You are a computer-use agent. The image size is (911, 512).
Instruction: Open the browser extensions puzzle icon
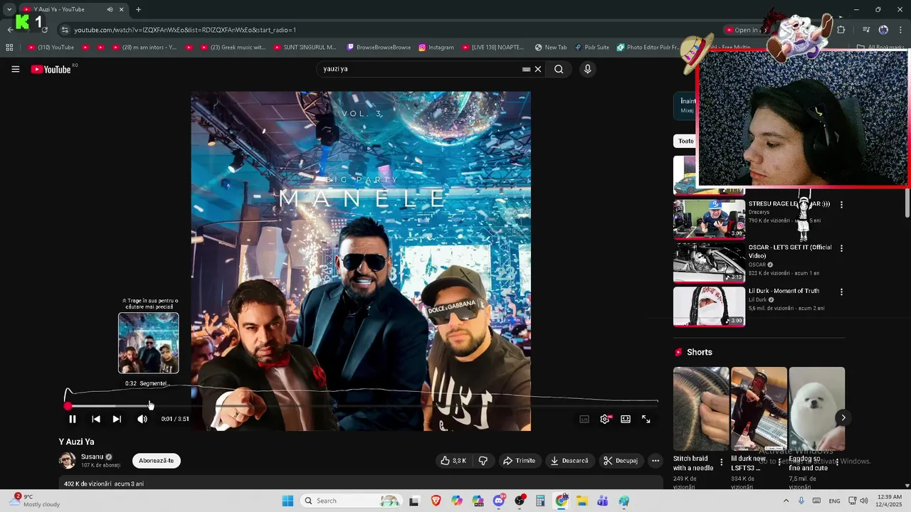(x=841, y=30)
